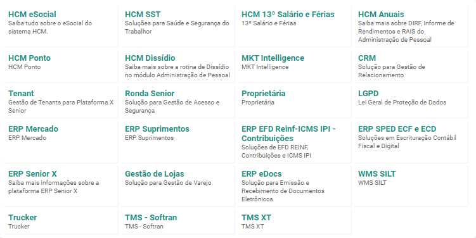Open the HCM Ponto card
This screenshot has width=476, height=238.
coord(61,66)
